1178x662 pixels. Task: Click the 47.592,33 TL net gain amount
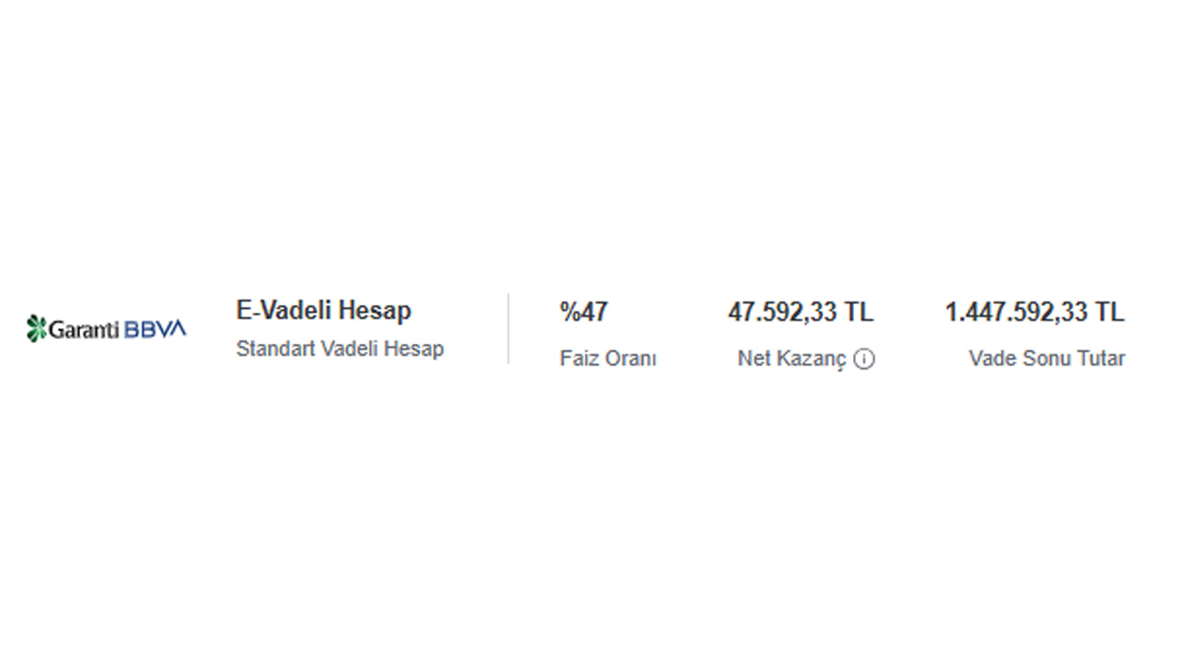click(x=801, y=313)
